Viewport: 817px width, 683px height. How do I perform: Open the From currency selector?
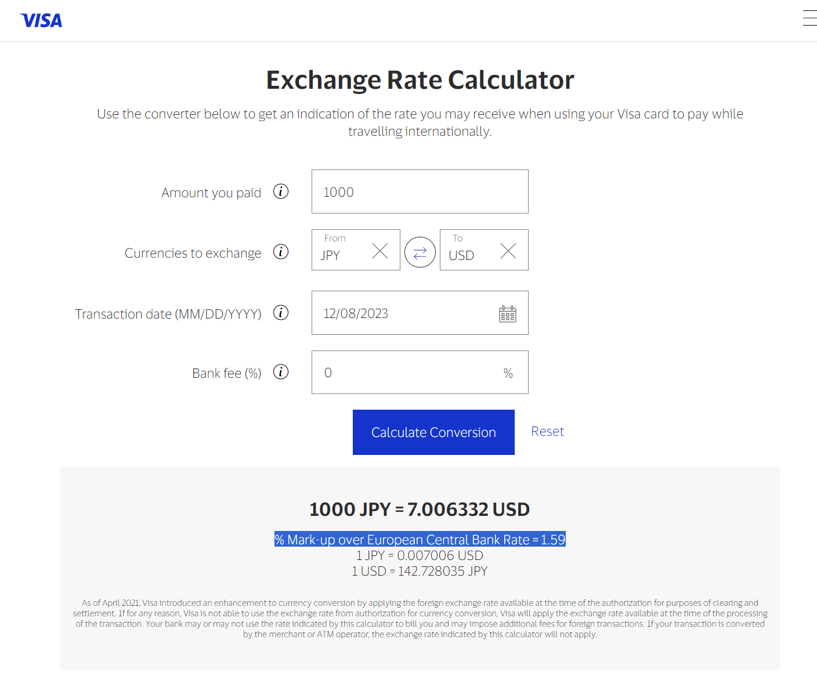point(342,251)
